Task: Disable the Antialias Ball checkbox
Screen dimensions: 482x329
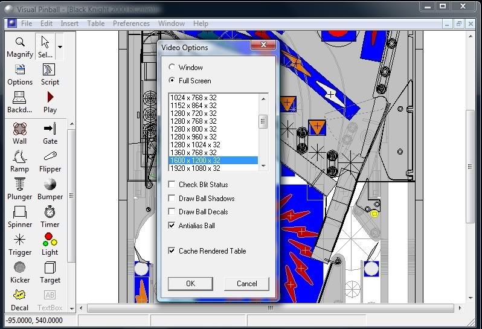Action: [x=172, y=225]
